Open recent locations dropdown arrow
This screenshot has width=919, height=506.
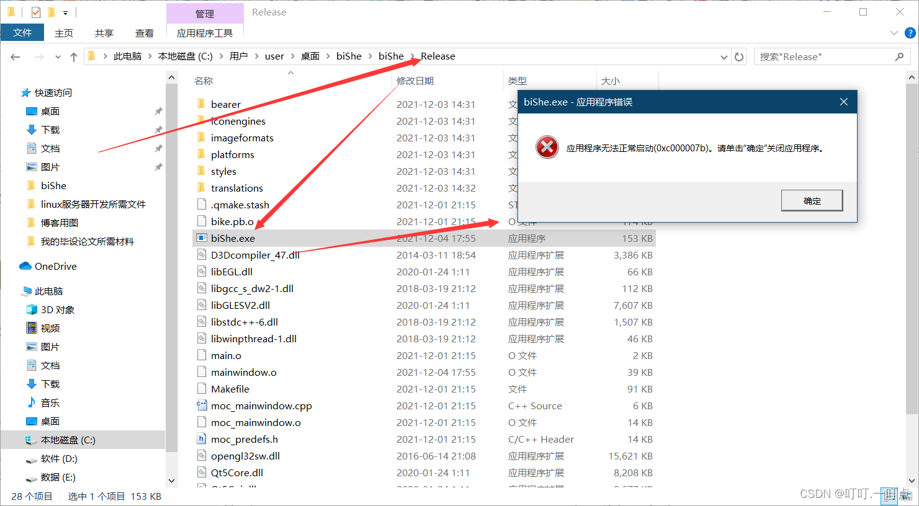pyautogui.click(x=58, y=56)
